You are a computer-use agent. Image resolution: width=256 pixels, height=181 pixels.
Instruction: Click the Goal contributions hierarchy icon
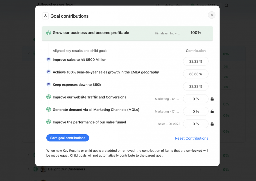click(45, 16)
